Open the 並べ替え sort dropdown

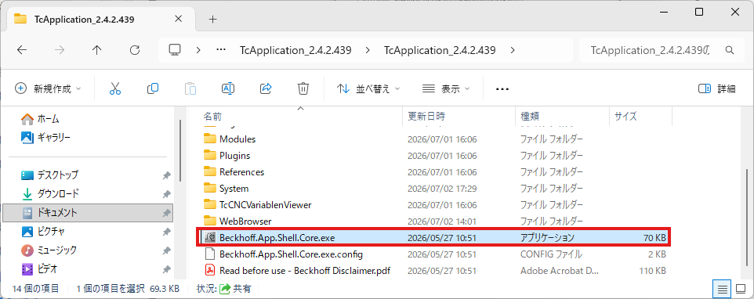point(369,88)
